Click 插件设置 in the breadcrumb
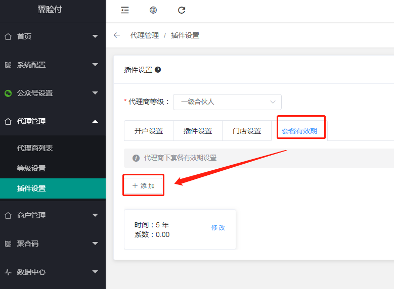The width and height of the screenshot is (394, 289). [x=185, y=35]
